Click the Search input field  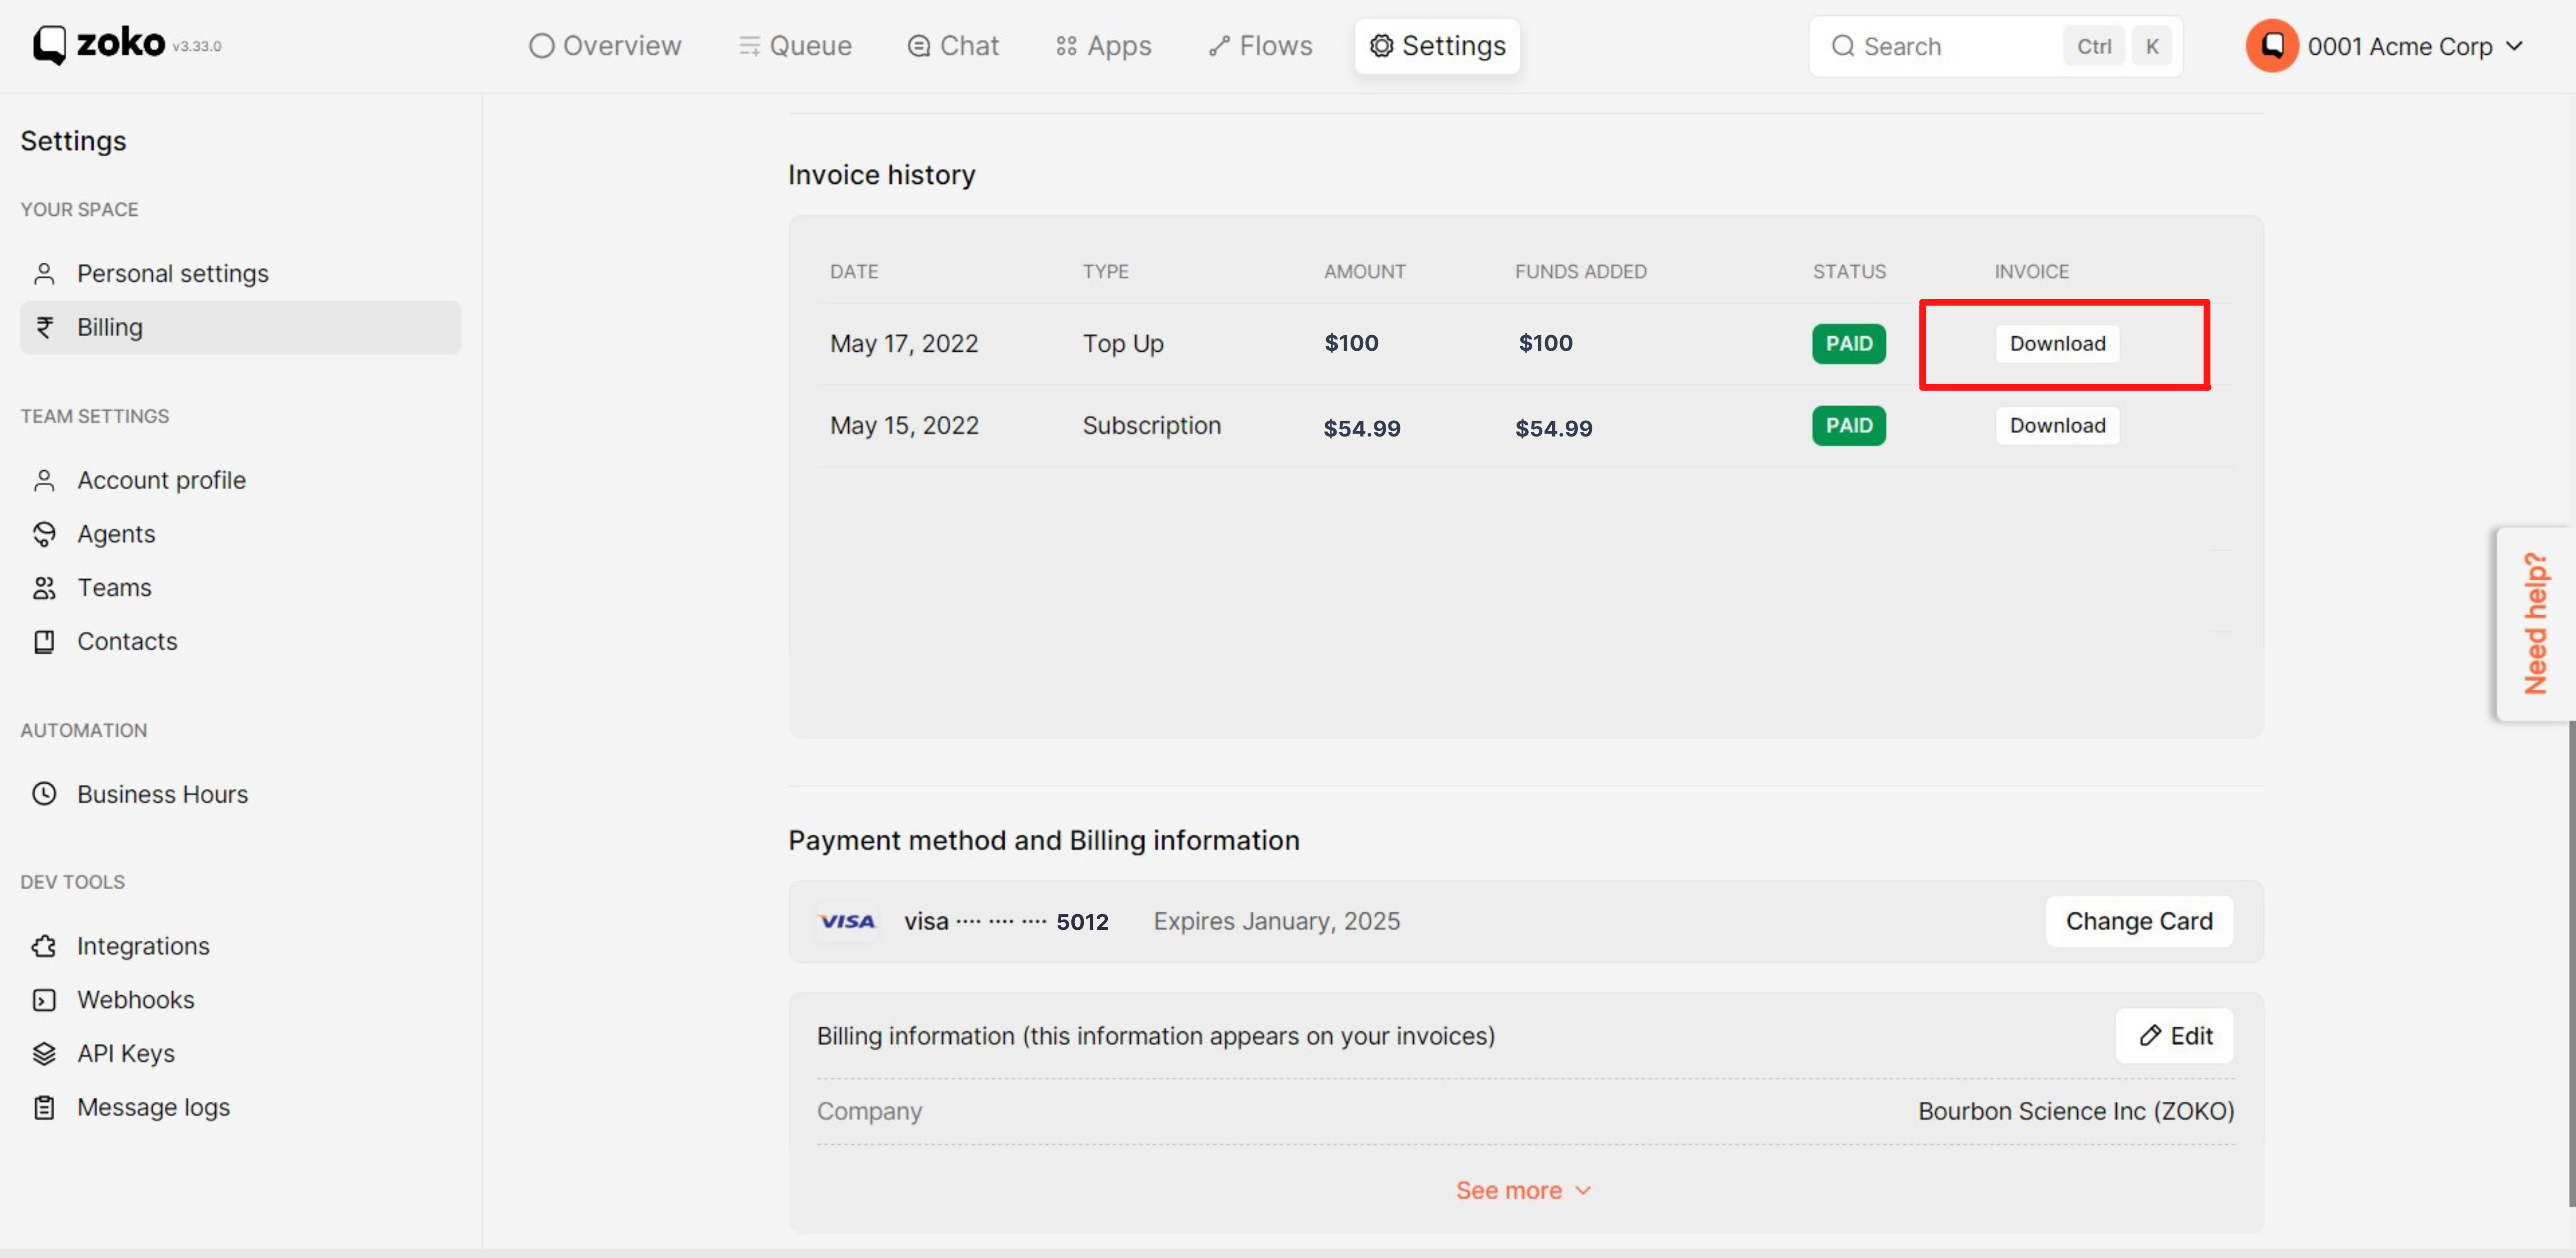point(1995,46)
